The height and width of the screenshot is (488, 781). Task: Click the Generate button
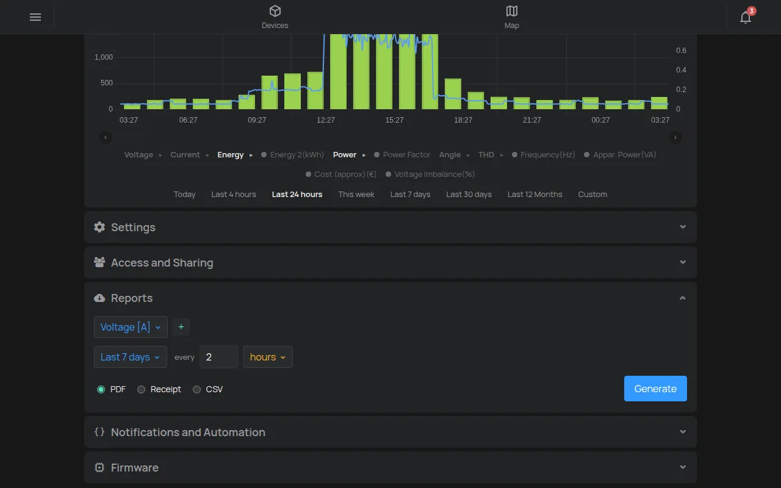pos(655,389)
